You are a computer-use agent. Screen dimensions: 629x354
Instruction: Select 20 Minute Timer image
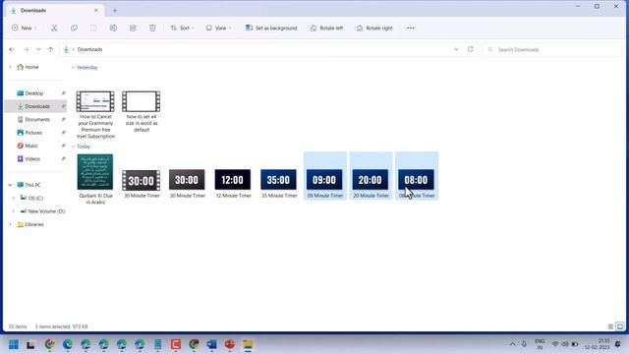(x=371, y=176)
